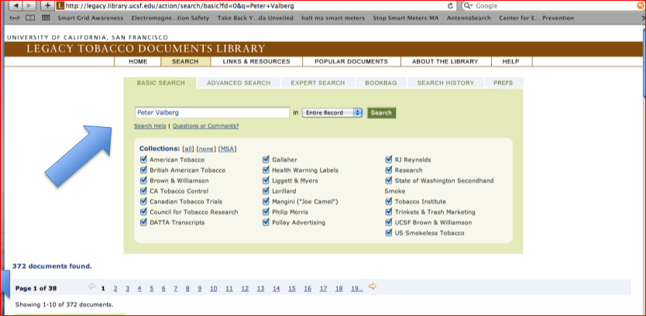Open SEARCH menu item
Screen dimensions: 646x316
point(185,61)
